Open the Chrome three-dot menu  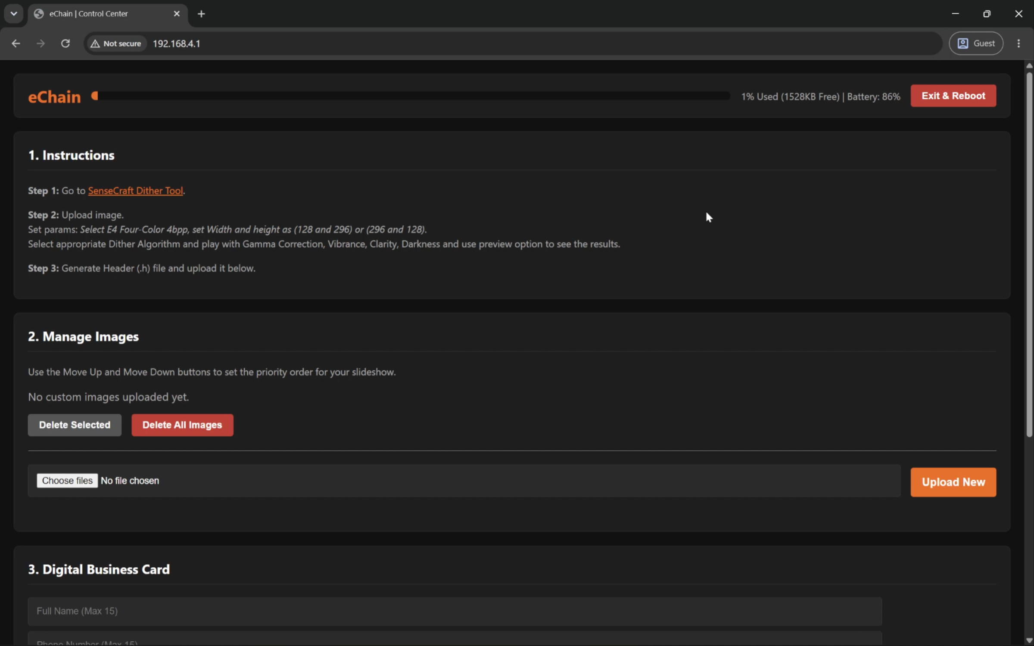tap(1018, 43)
